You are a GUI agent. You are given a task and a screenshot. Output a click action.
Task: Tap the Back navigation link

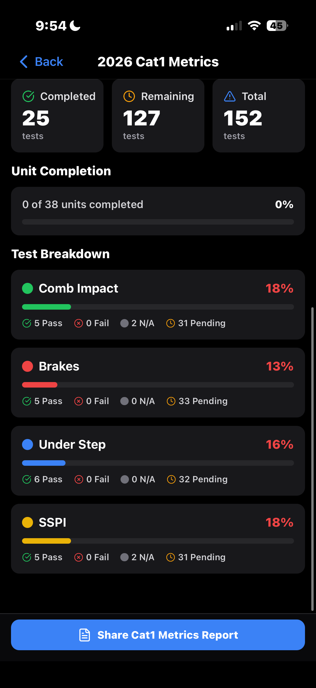[41, 61]
